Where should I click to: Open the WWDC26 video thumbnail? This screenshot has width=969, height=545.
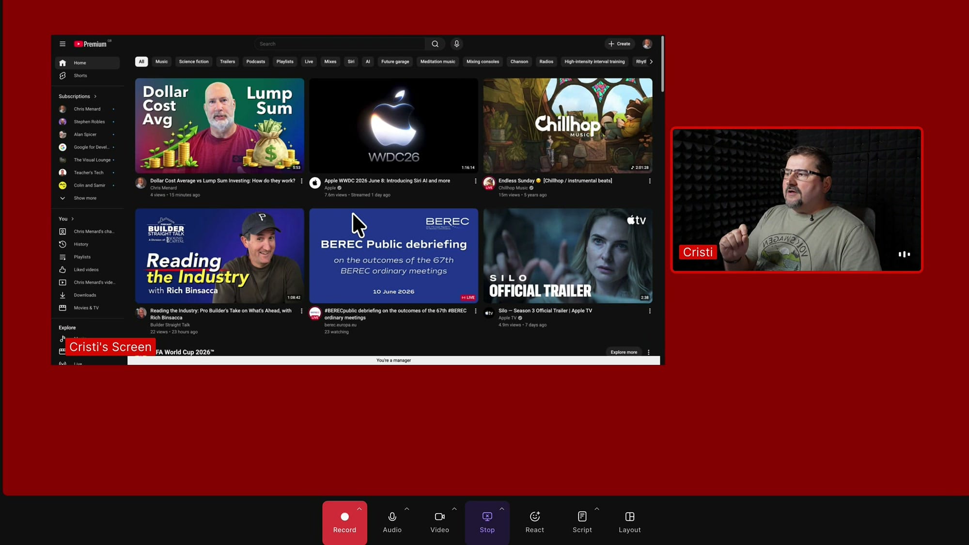pyautogui.click(x=393, y=125)
